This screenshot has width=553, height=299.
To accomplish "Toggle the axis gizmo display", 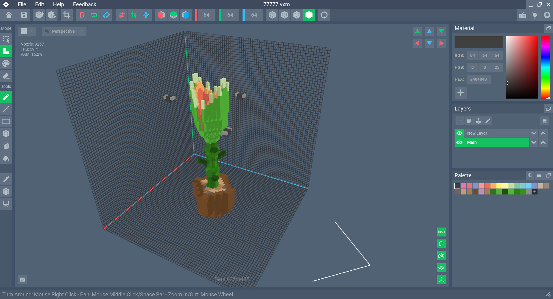I will (x=441, y=280).
